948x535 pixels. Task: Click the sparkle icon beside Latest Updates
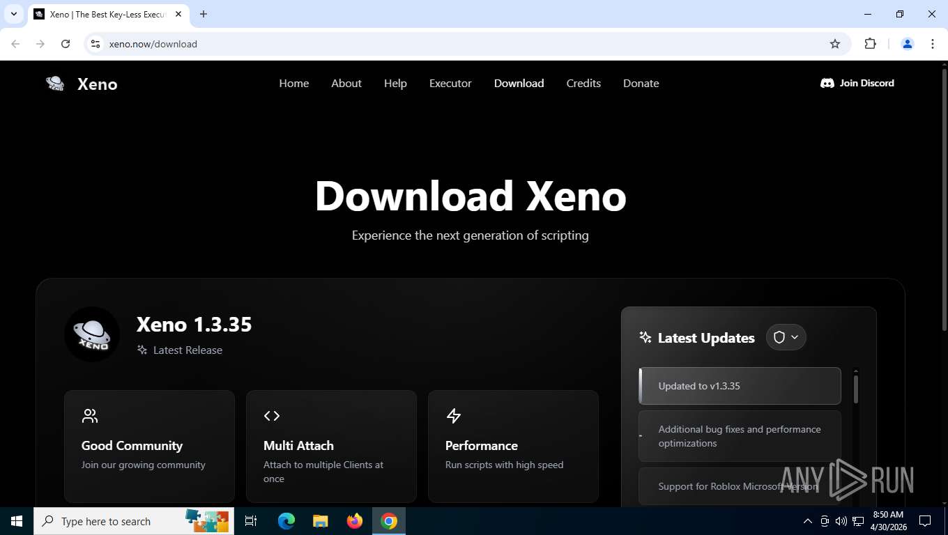click(645, 337)
